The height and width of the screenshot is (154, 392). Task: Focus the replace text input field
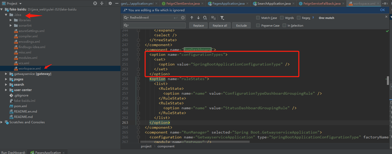coord(154,25)
